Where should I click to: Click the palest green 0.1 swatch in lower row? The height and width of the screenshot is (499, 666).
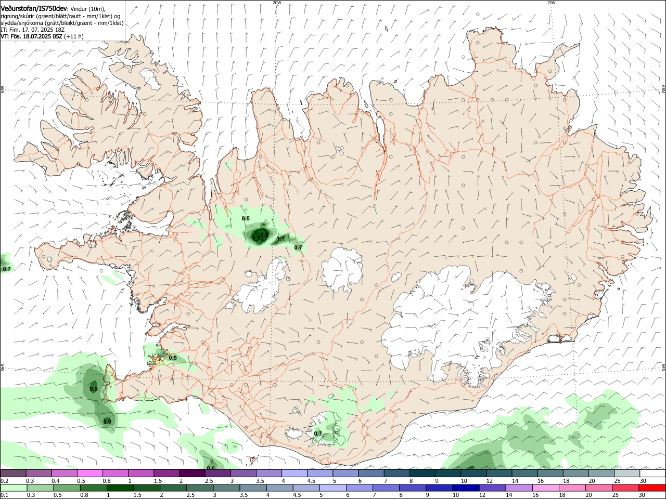tap(14, 488)
